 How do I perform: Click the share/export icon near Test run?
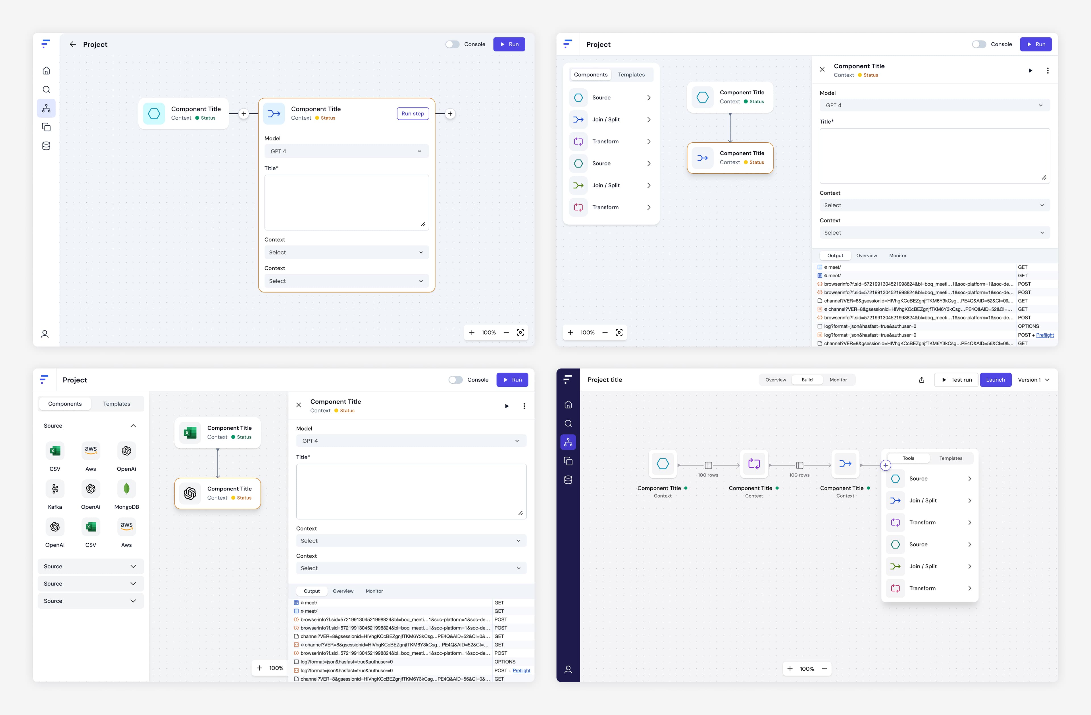[x=921, y=380]
